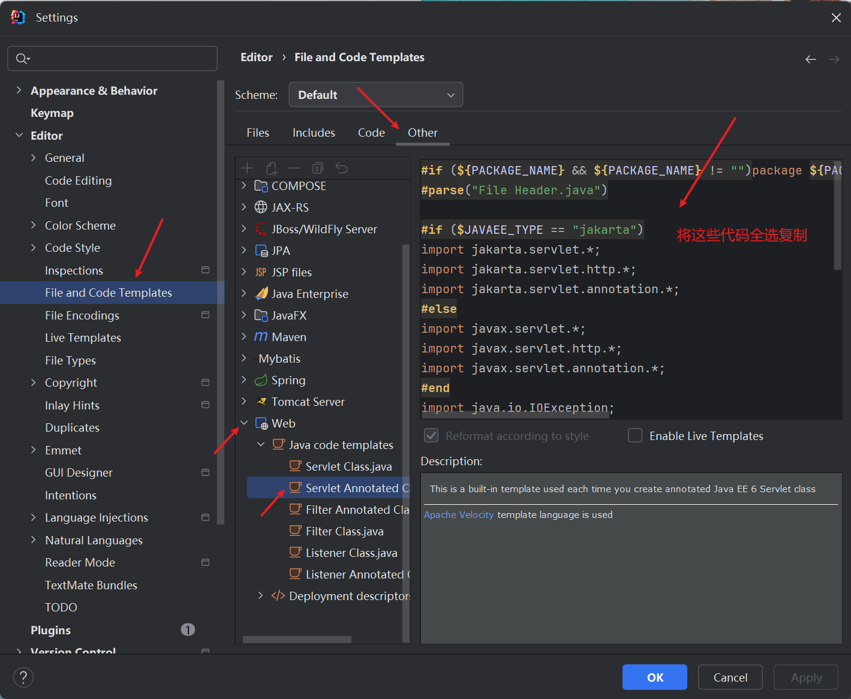
Task: Click the OK button
Action: pos(655,677)
